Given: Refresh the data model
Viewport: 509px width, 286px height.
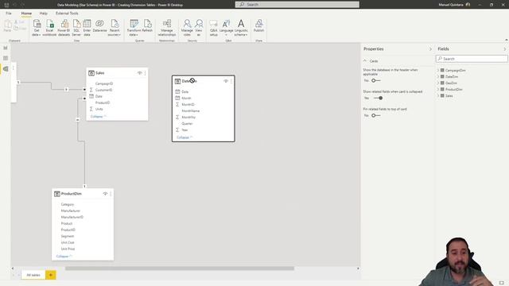Looking at the screenshot, I should point(147,26).
